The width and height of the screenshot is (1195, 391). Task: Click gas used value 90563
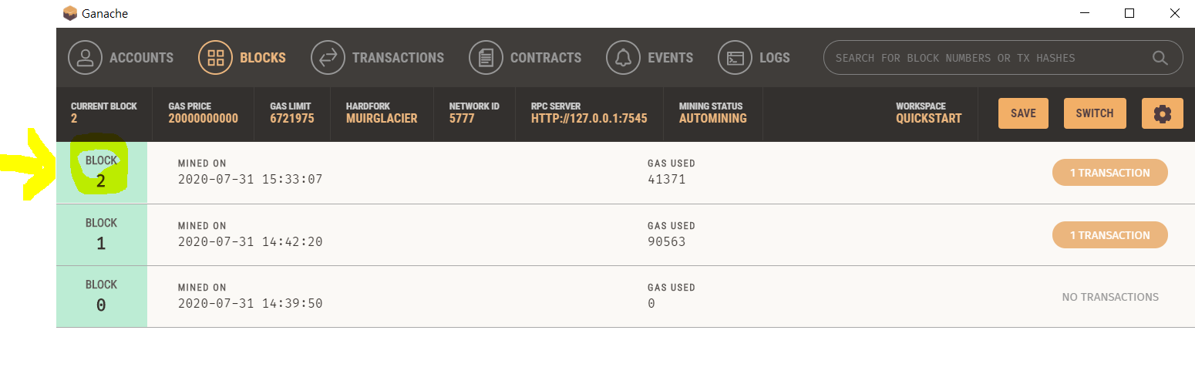pos(666,242)
